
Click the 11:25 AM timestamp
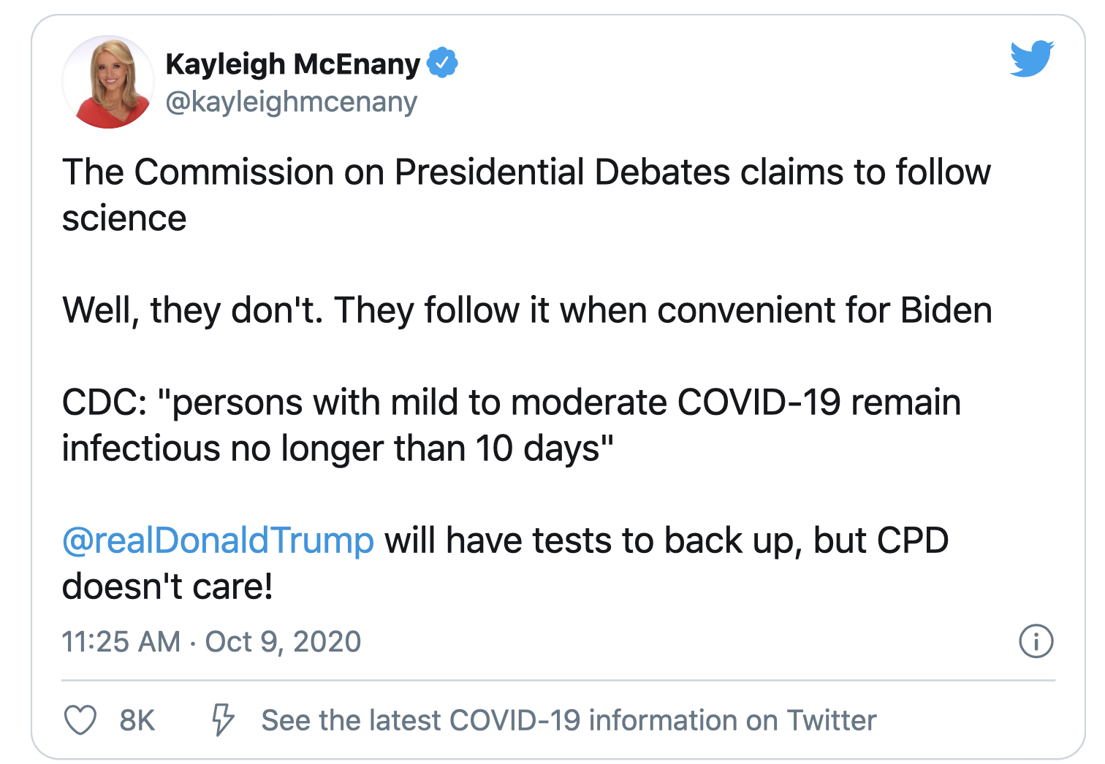point(121,642)
